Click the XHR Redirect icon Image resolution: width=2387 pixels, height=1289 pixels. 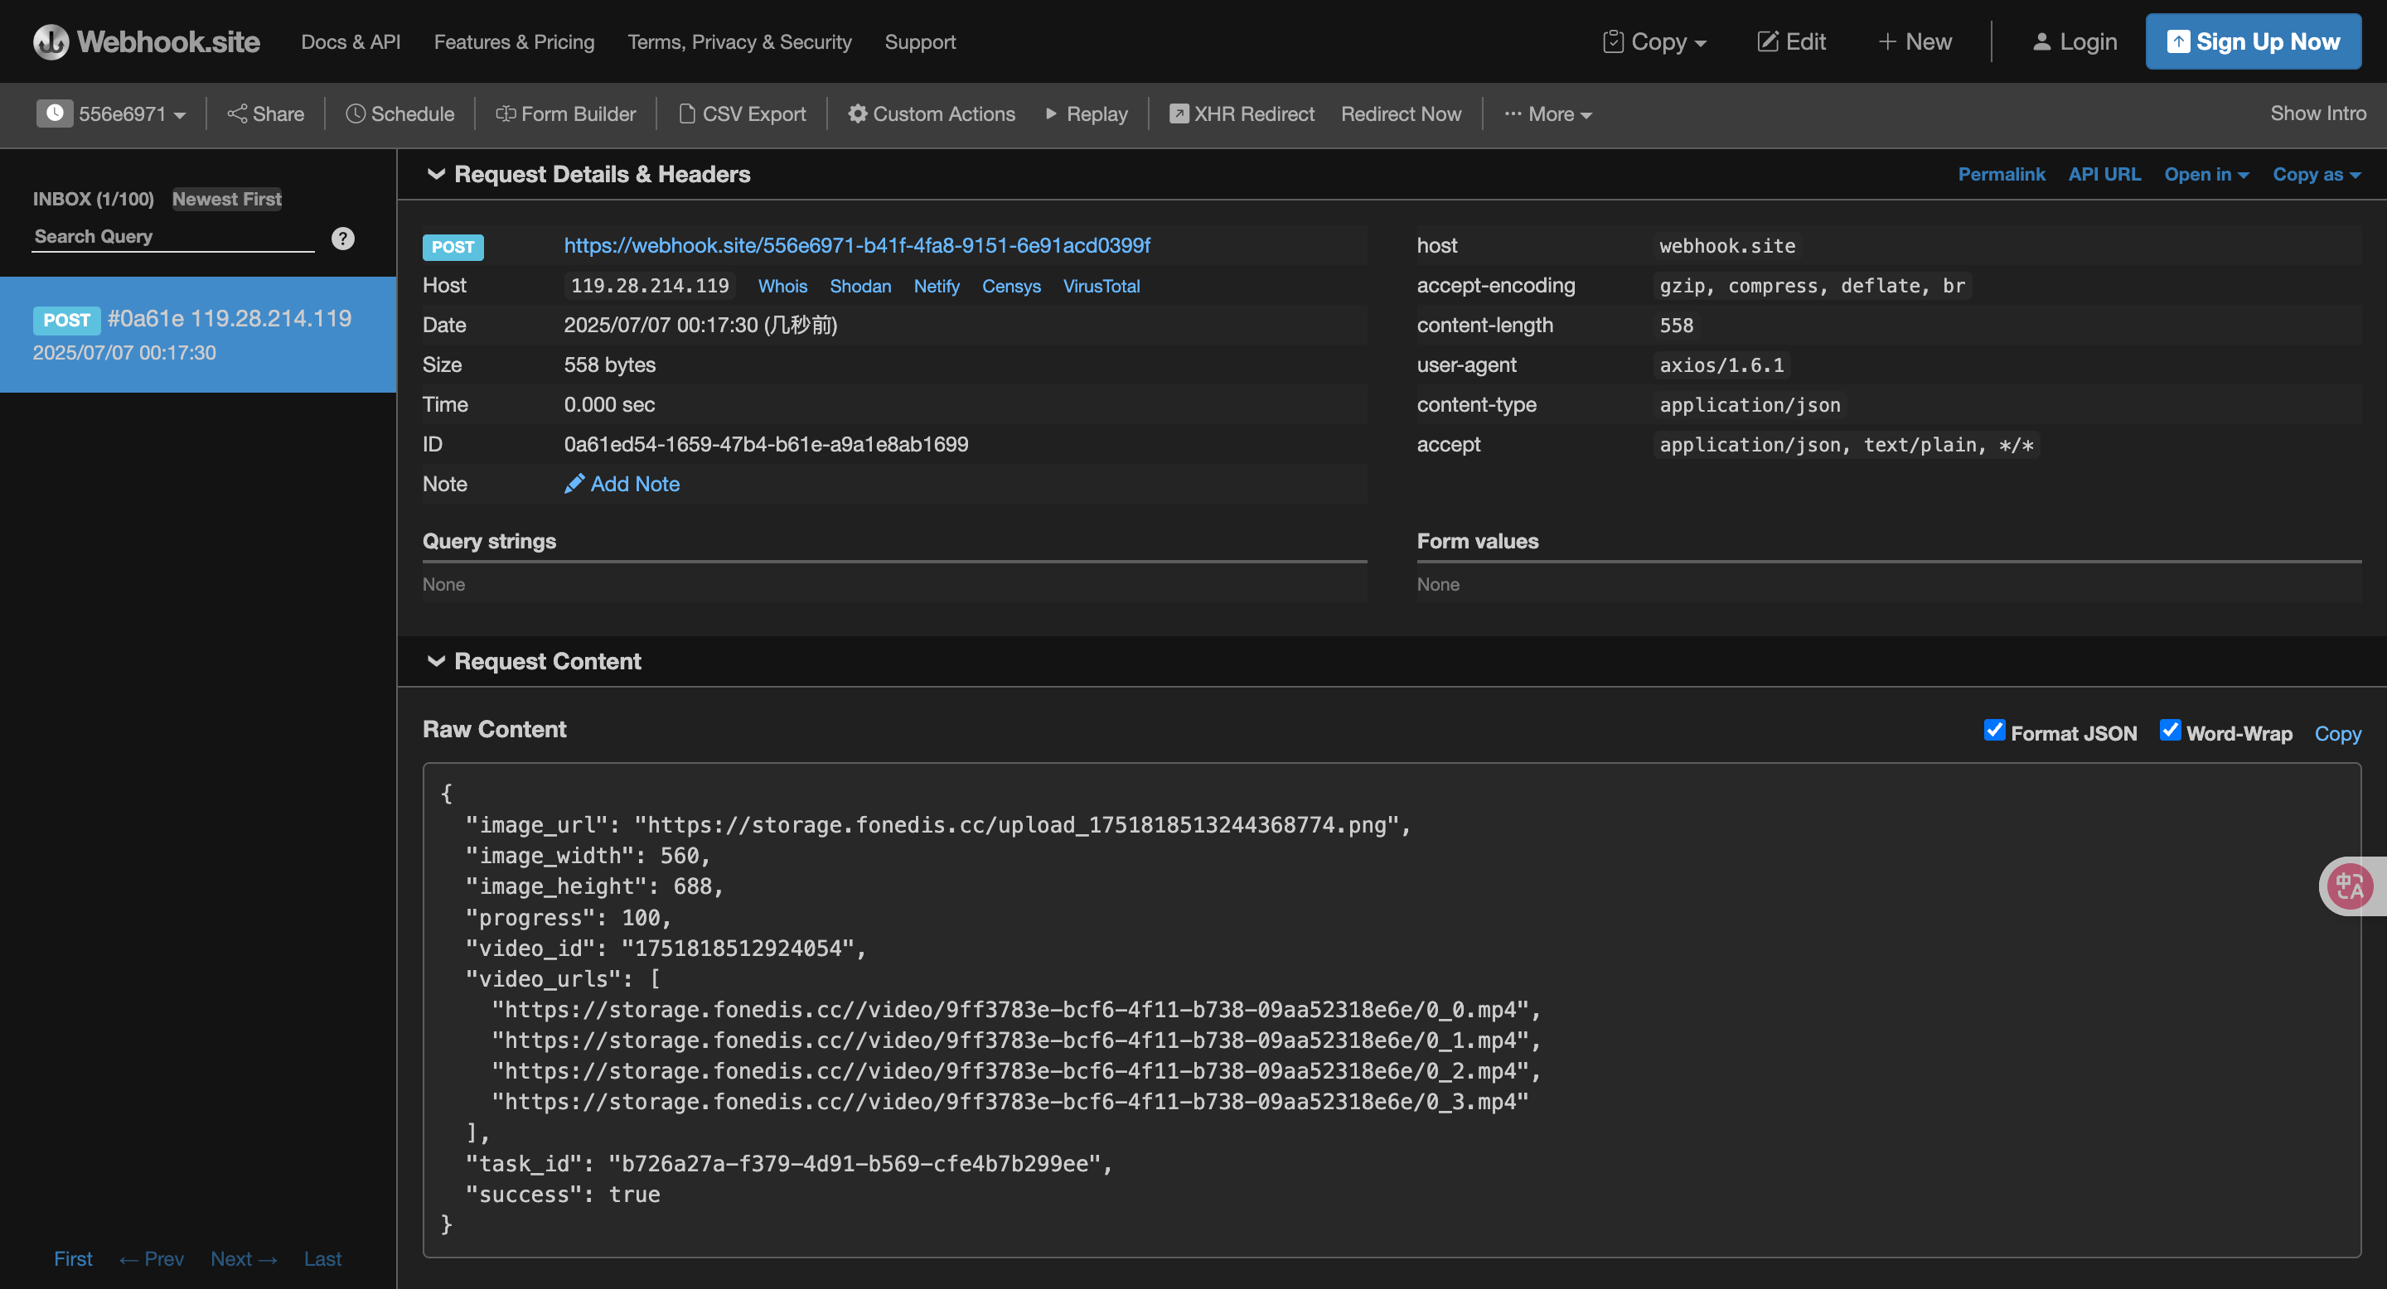pos(1179,113)
